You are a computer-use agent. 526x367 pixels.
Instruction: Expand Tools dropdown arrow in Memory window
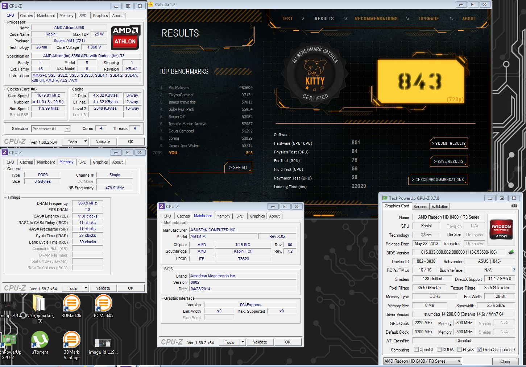pos(86,288)
